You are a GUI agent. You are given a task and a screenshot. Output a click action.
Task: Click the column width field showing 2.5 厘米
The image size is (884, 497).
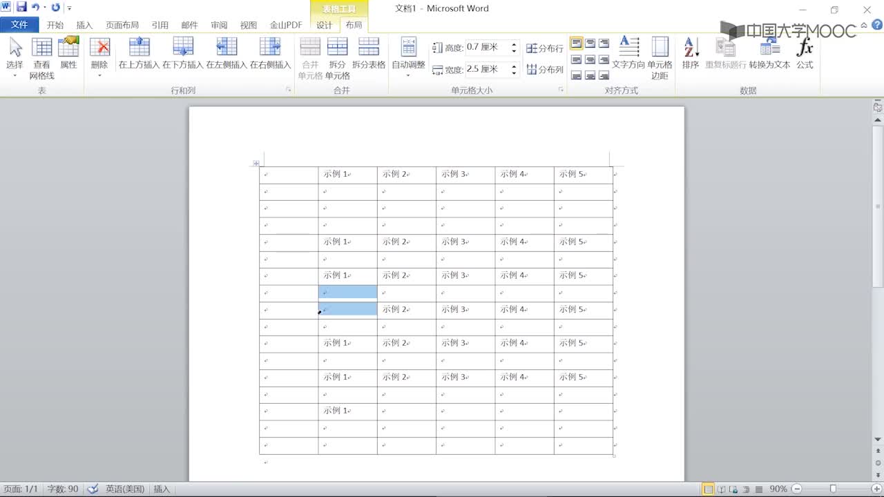point(487,69)
